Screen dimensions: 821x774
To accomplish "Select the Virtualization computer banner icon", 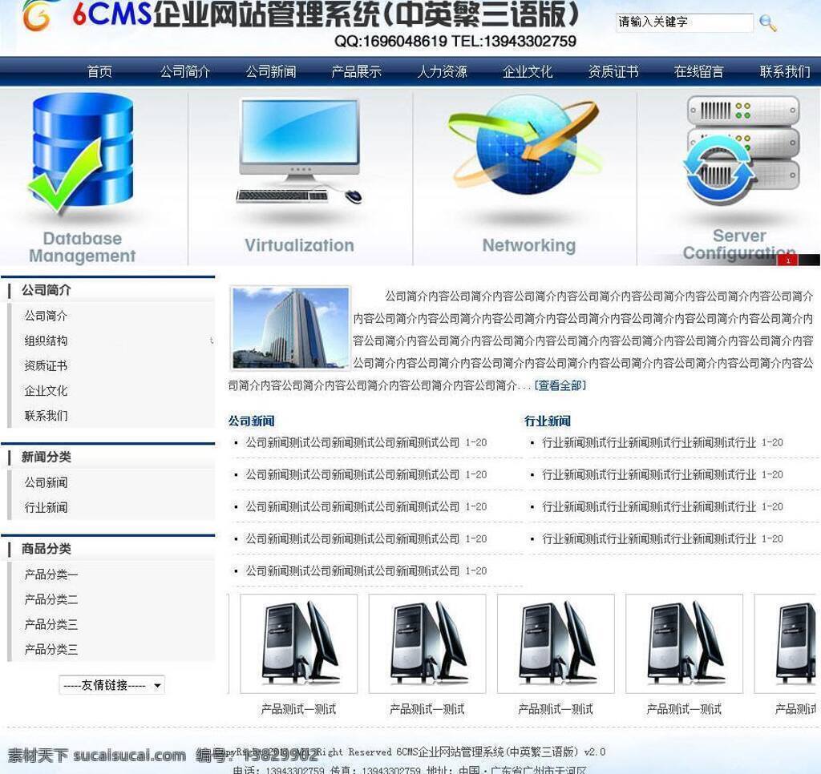I will [x=299, y=151].
